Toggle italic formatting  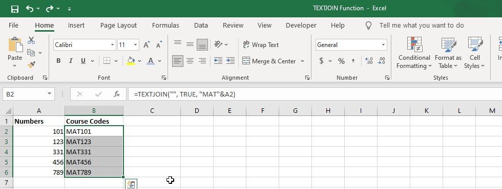[x=71, y=61]
